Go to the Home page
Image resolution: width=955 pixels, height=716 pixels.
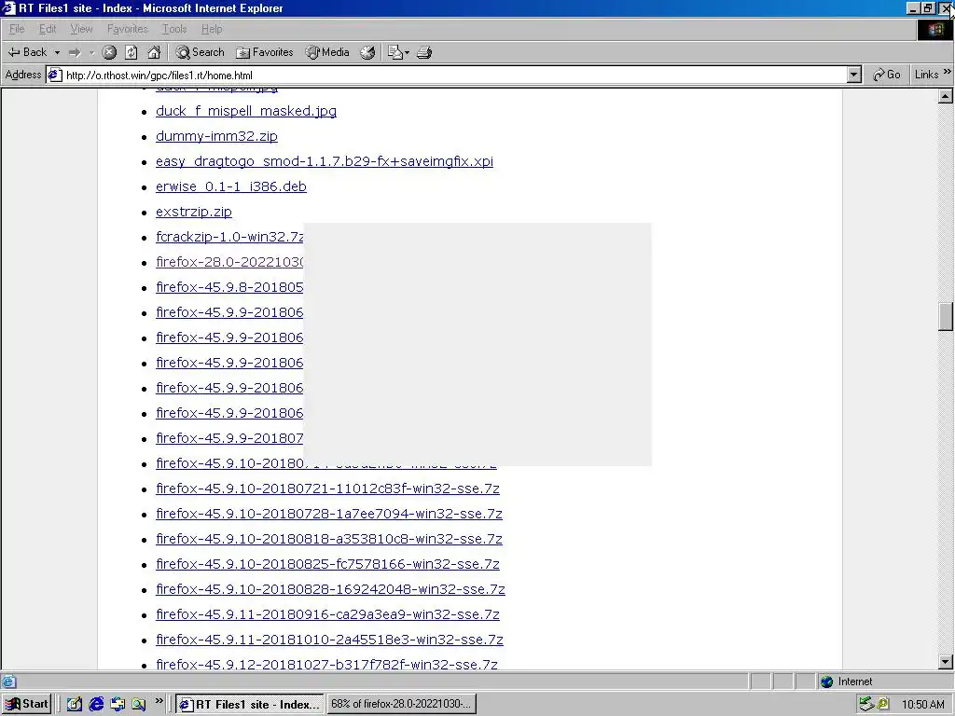click(154, 52)
